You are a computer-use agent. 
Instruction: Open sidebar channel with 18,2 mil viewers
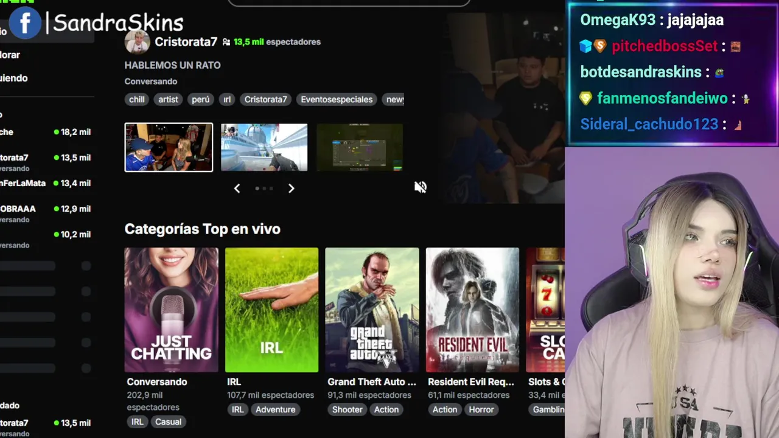(x=46, y=132)
